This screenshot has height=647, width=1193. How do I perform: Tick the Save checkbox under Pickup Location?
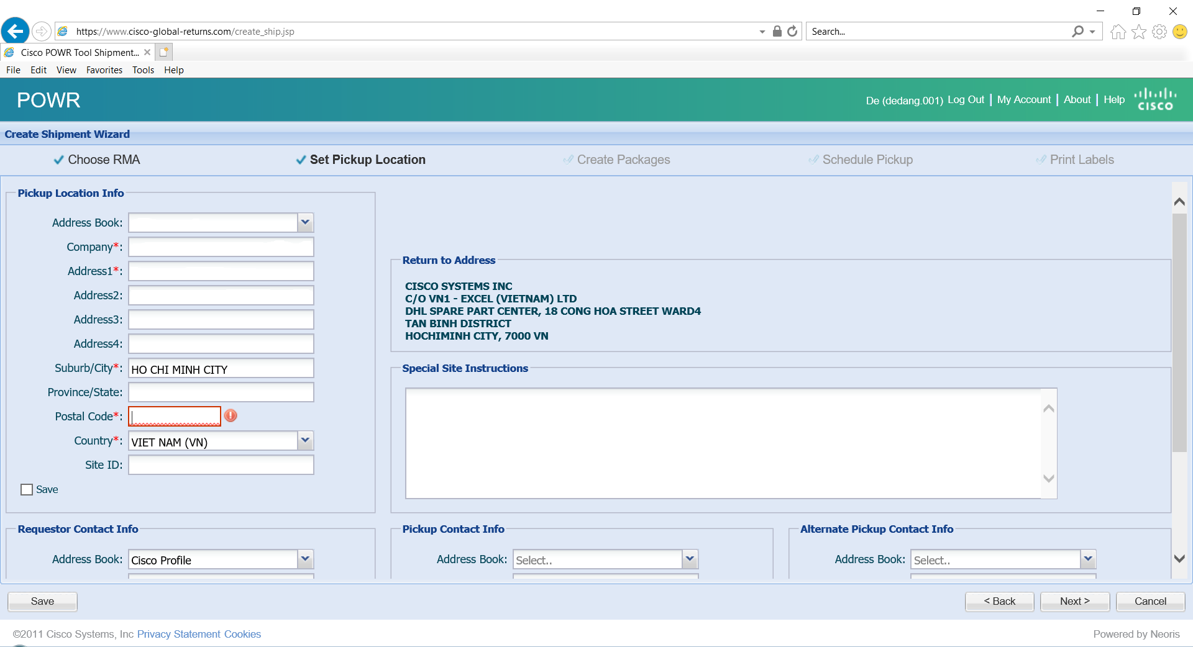[x=27, y=489]
